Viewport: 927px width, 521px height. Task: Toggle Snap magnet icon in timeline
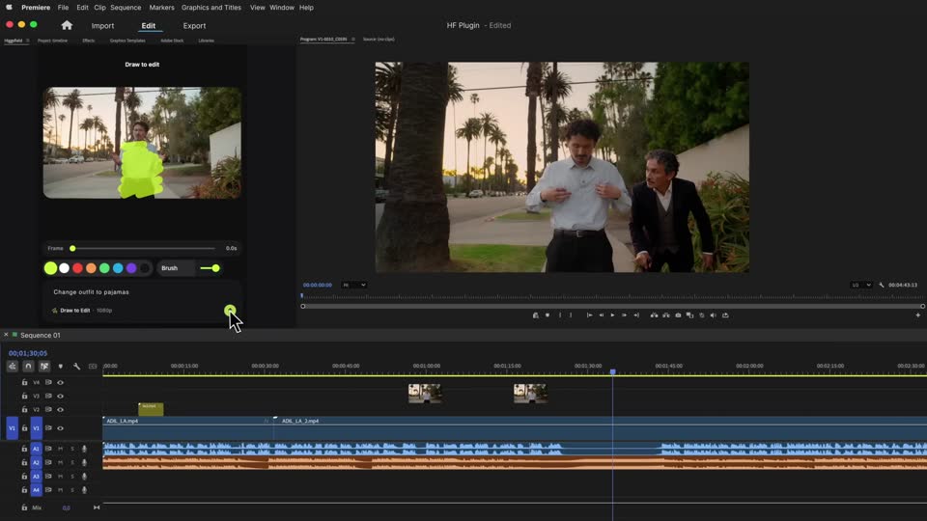28,367
